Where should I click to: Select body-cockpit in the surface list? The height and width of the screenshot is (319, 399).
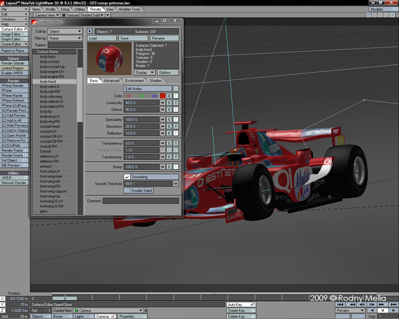click(48, 61)
